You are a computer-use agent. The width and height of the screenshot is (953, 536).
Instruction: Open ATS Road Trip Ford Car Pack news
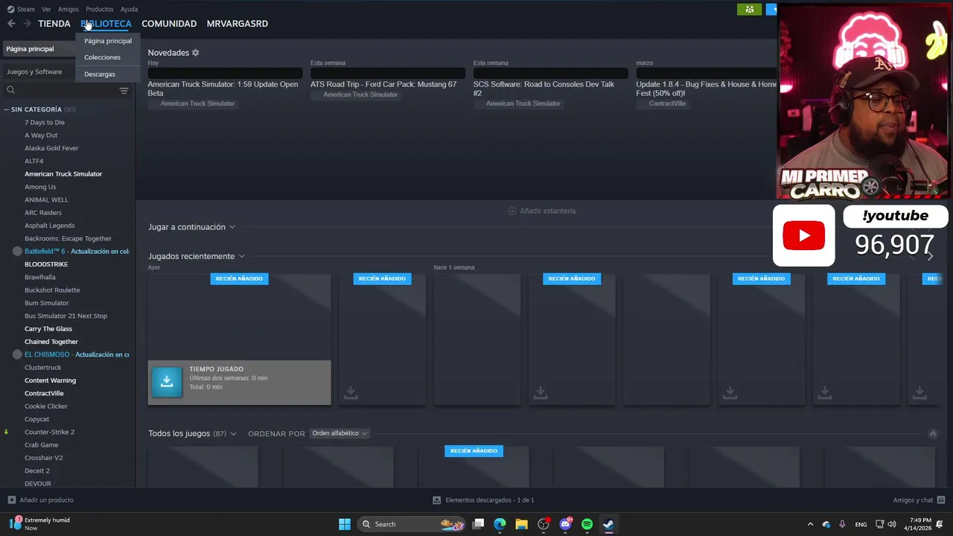383,84
